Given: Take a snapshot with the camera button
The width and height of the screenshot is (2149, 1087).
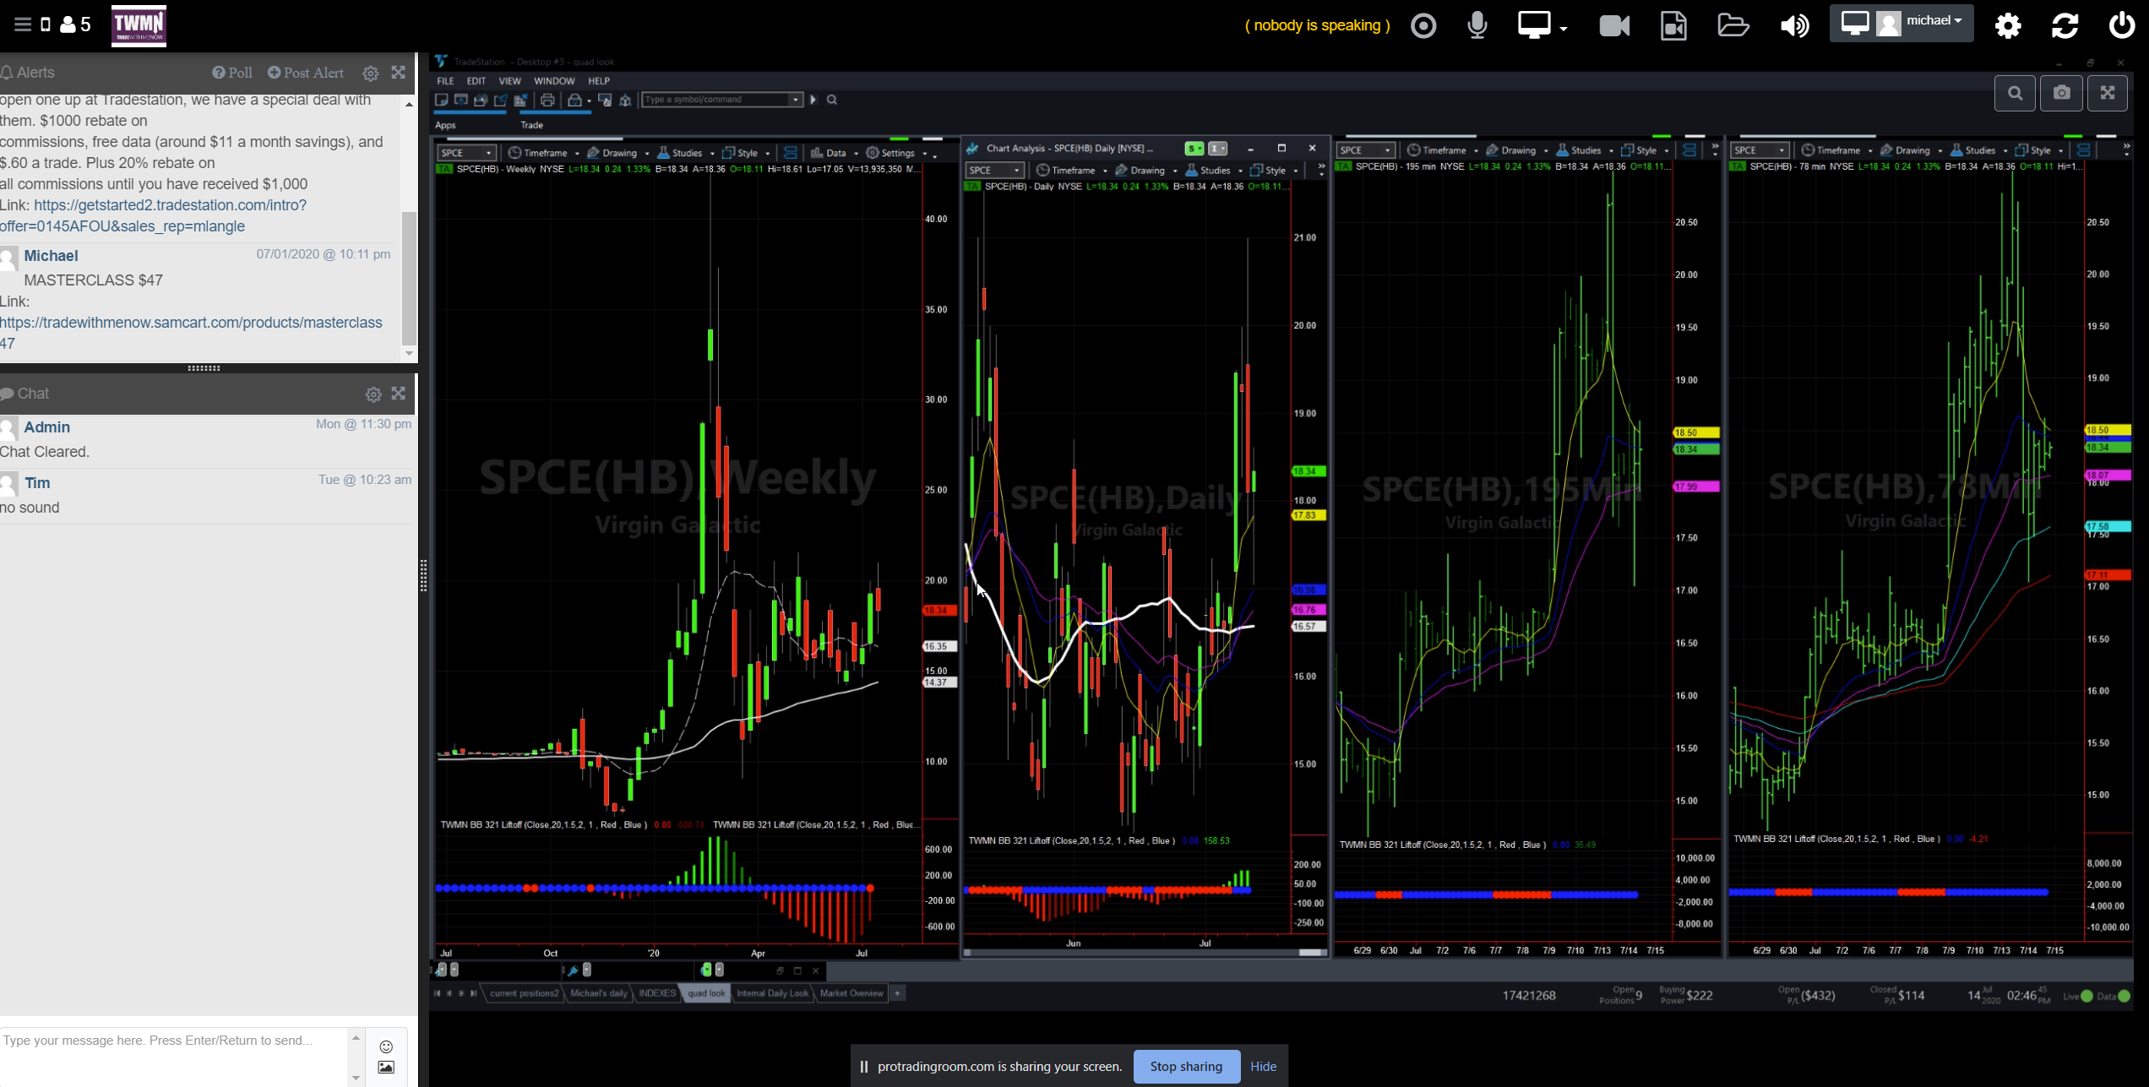Looking at the screenshot, I should point(2061,93).
